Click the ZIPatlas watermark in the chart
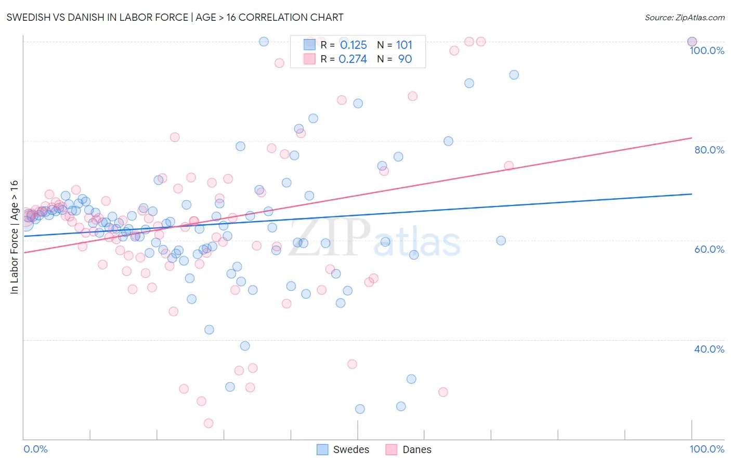The height and width of the screenshot is (464, 731). (374, 238)
